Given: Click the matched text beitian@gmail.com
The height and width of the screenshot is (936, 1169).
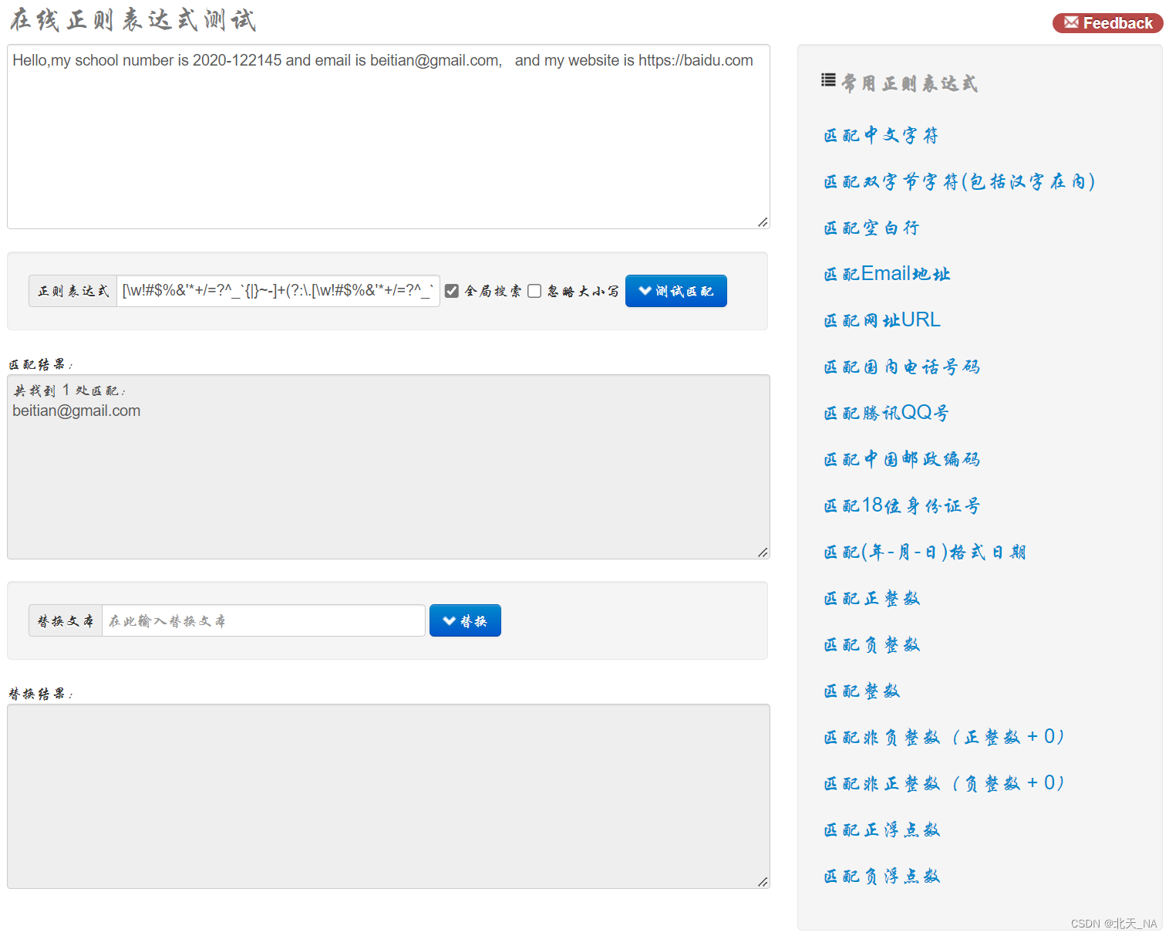Looking at the screenshot, I should (x=76, y=411).
